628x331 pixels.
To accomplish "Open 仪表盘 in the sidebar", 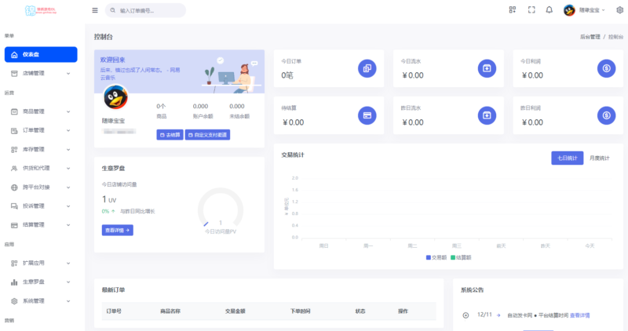I will click(x=41, y=54).
